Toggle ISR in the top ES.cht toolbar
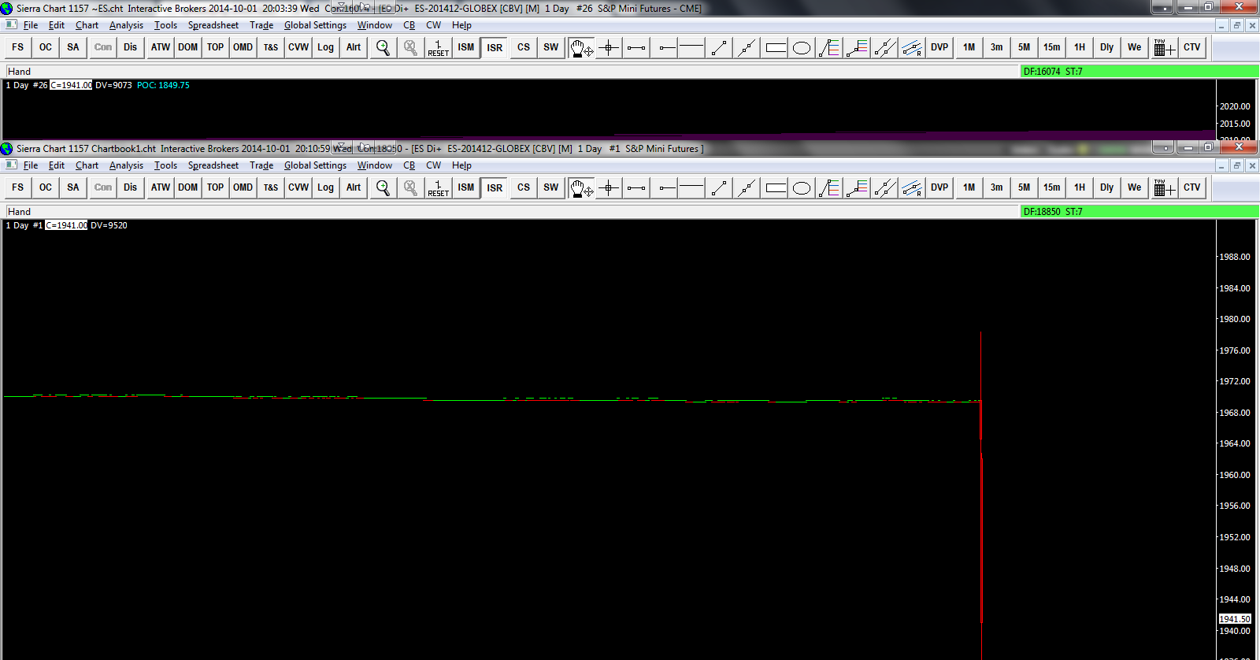Image resolution: width=1260 pixels, height=660 pixels. [x=495, y=47]
